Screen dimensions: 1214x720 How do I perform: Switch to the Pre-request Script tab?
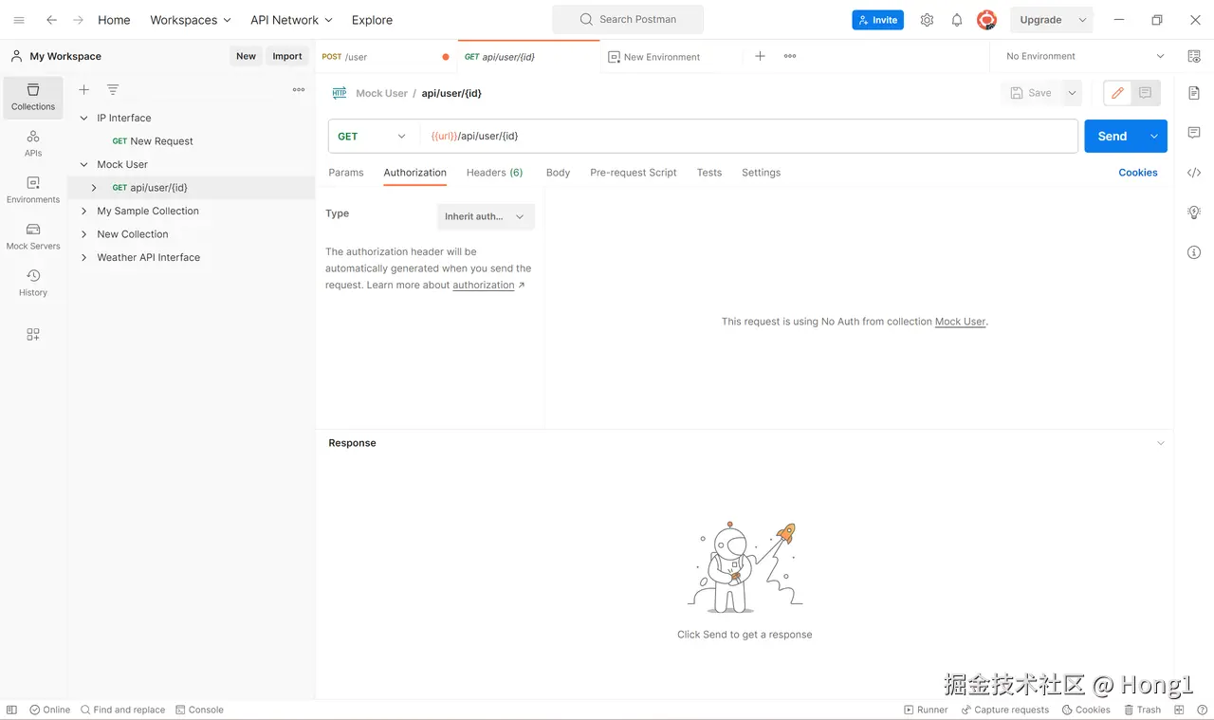click(634, 173)
